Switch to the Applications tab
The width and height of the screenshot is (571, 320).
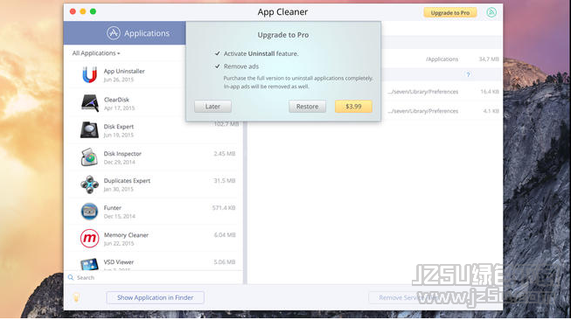pos(124,33)
